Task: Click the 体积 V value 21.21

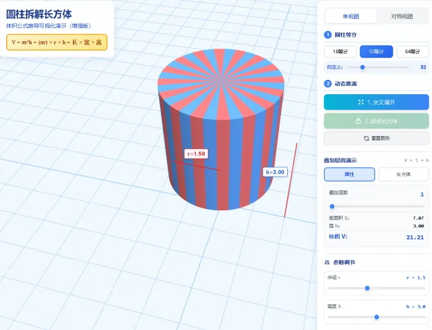Action: [415, 237]
